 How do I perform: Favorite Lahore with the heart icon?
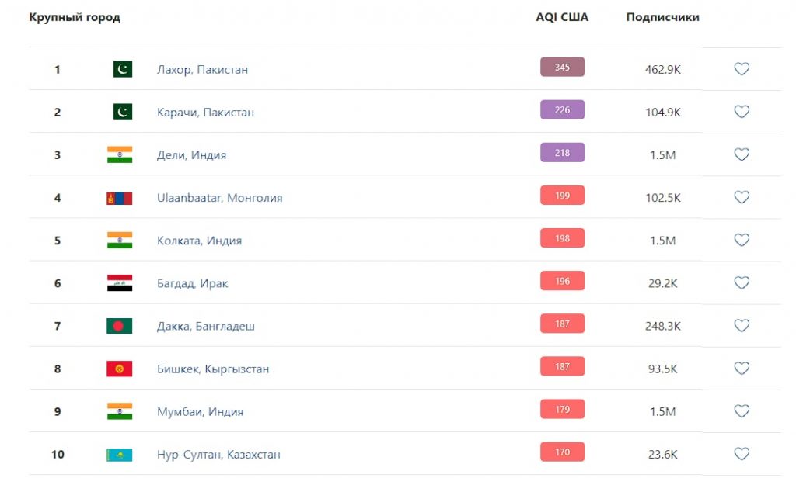pos(742,68)
